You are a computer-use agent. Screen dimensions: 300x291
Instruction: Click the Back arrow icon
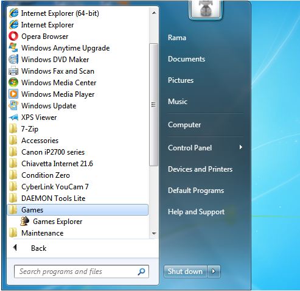(15, 248)
